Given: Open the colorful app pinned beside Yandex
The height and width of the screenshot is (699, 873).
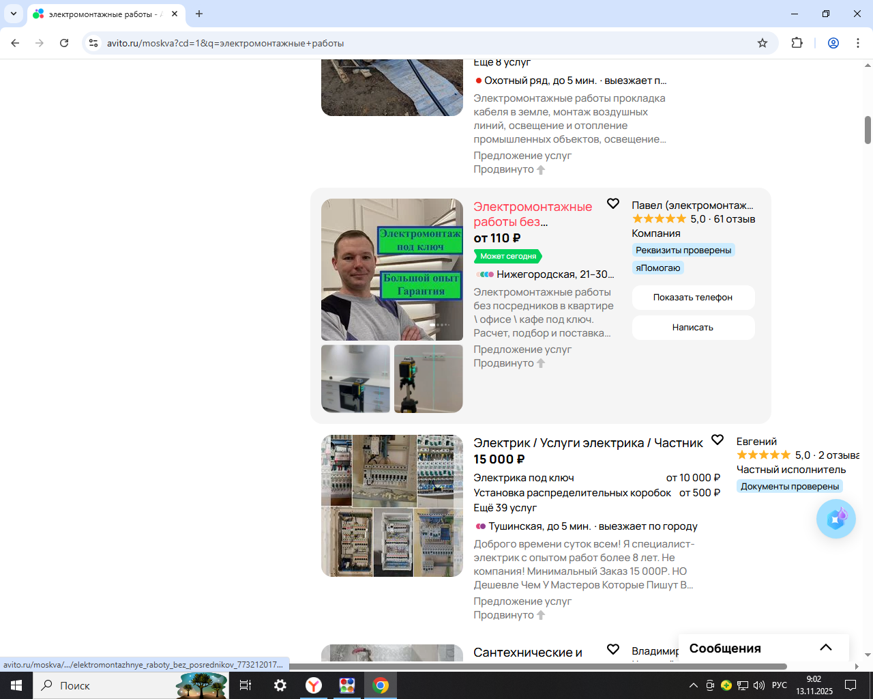Looking at the screenshot, I should point(347,685).
